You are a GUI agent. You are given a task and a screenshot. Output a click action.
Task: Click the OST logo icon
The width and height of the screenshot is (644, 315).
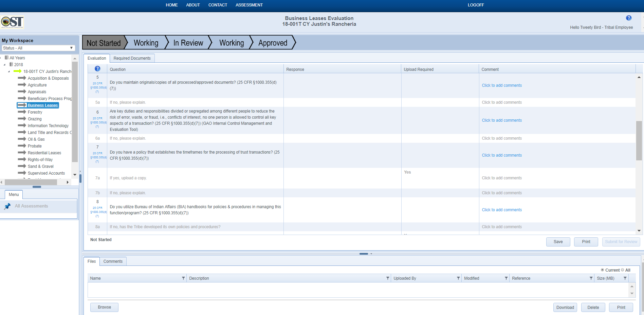click(12, 22)
